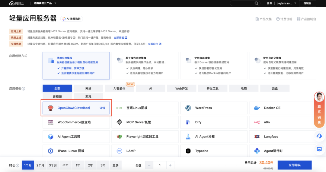Image resolution: width=326 pixels, height=172 pixels.
Task: Select the 使用应用模板 creation method card
Action: tap(76, 66)
